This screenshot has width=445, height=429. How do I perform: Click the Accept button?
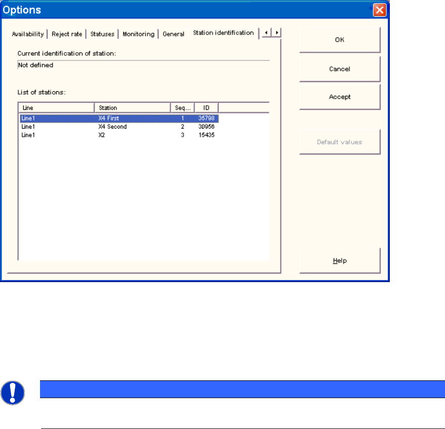click(x=340, y=97)
